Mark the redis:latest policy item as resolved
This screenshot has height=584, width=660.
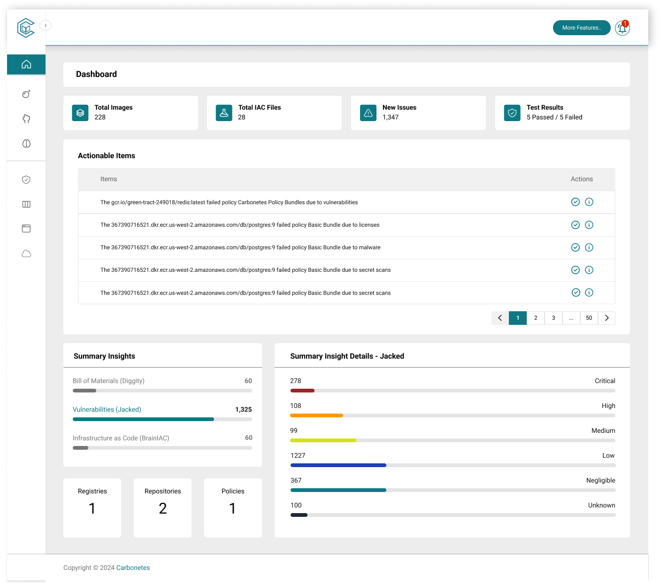pyautogui.click(x=576, y=202)
